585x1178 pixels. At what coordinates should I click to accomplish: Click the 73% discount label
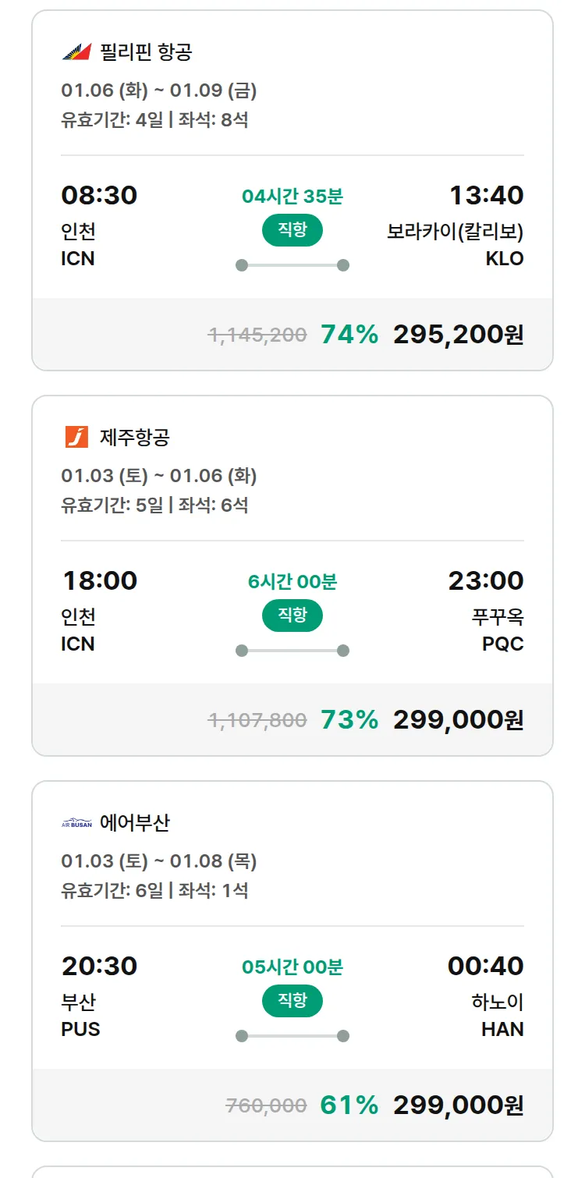349,720
